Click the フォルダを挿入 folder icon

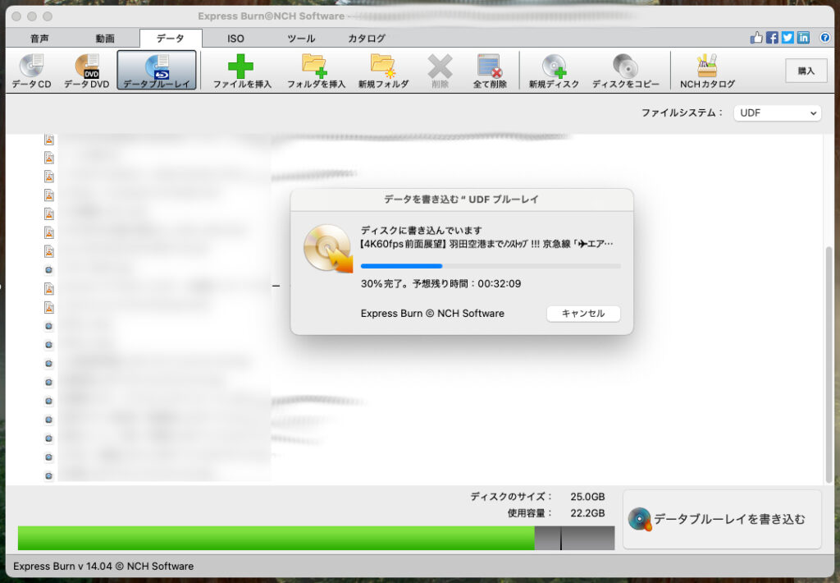pyautogui.click(x=316, y=71)
